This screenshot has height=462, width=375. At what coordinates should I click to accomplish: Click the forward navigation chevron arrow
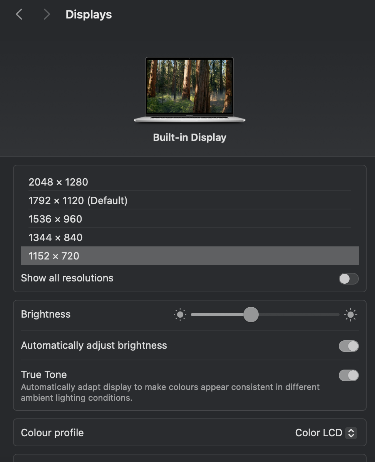point(46,14)
